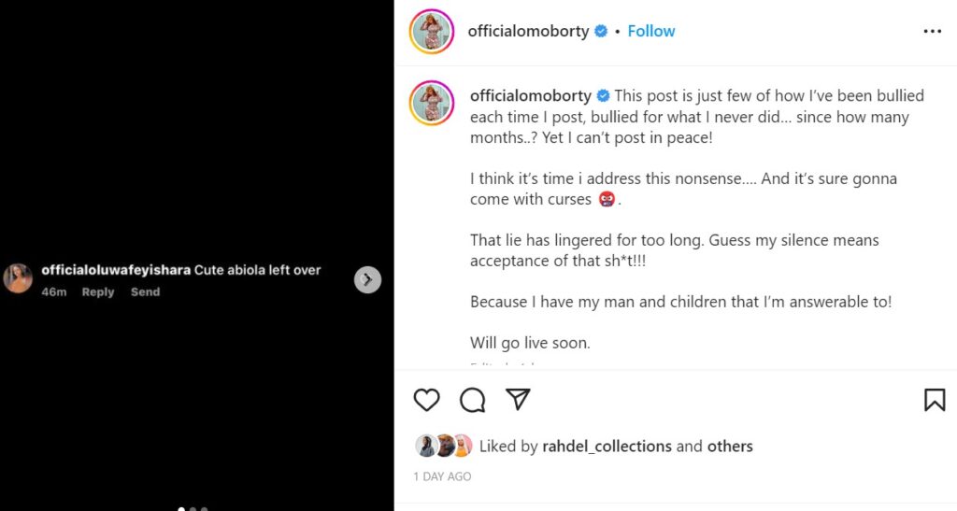
Task: Go to next slide with arrow button
Action: [367, 279]
